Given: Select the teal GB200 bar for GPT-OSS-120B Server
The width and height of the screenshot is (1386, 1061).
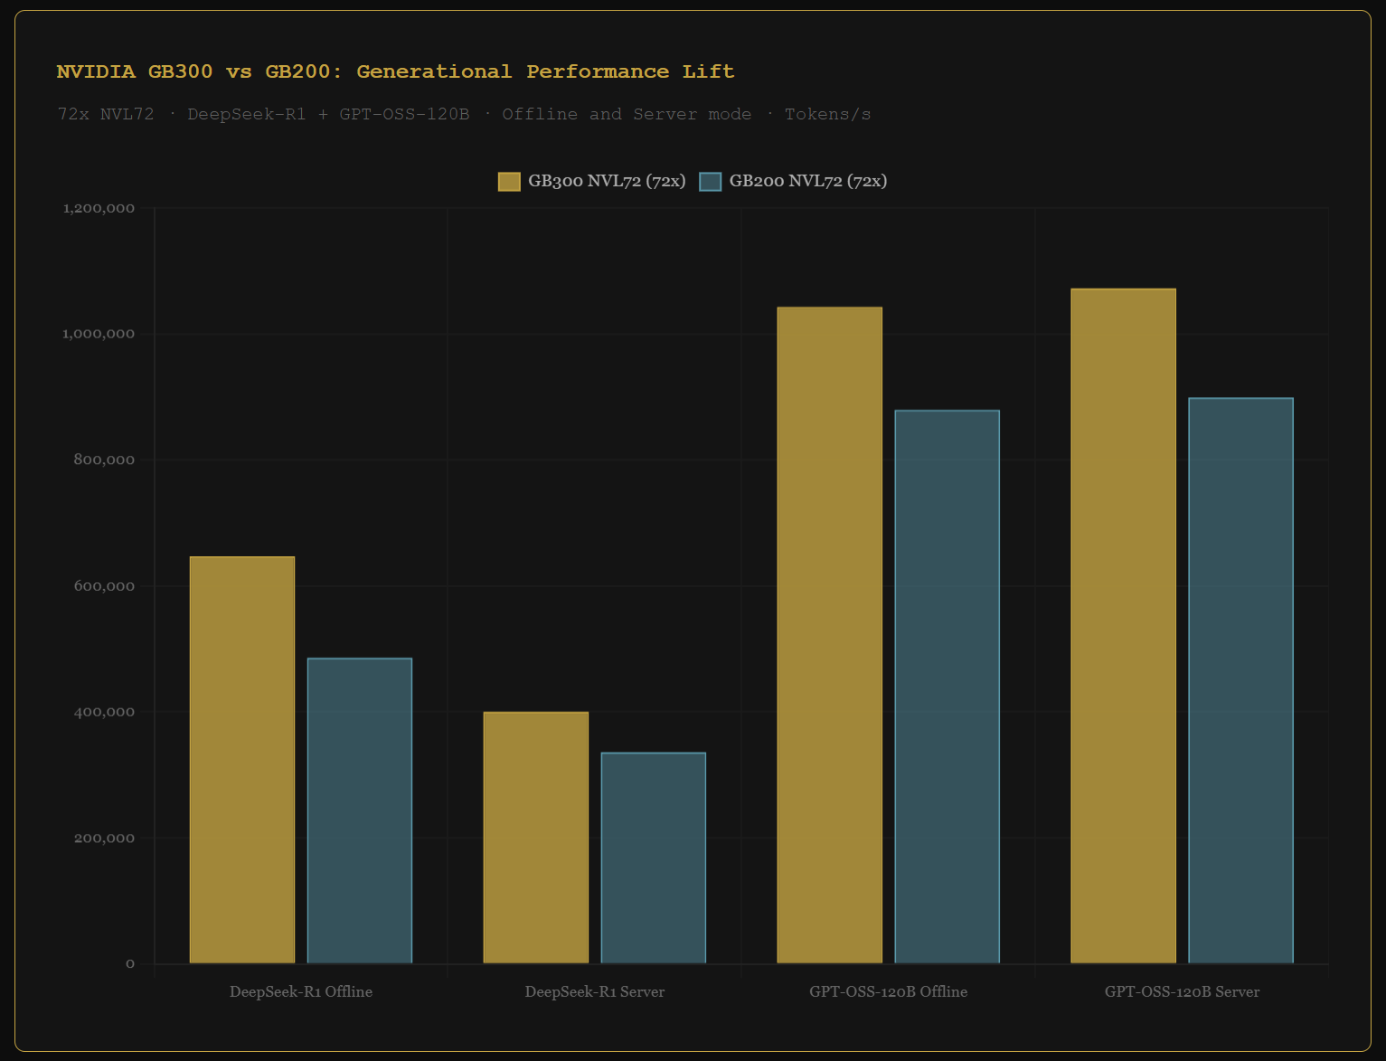Looking at the screenshot, I should click(x=1241, y=680).
